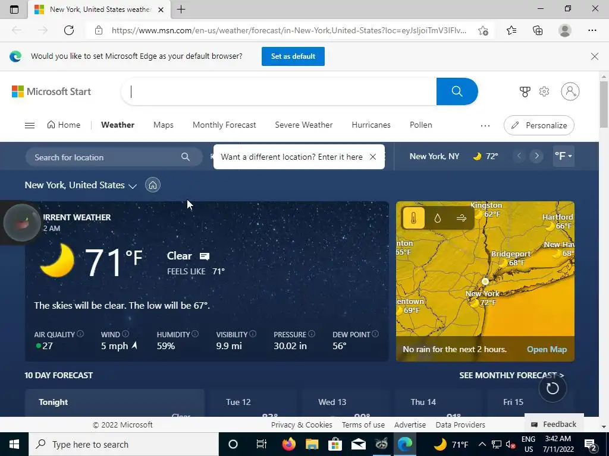The height and width of the screenshot is (456, 609).
Task: Open Edge Favorites list icon
Action: click(511, 30)
